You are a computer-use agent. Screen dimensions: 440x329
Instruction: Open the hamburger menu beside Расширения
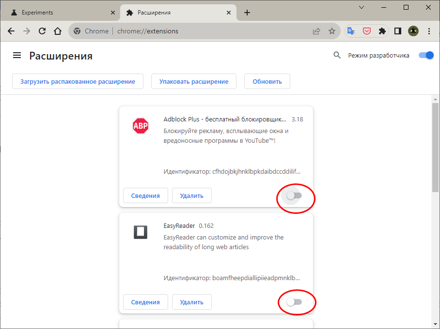[17, 56]
